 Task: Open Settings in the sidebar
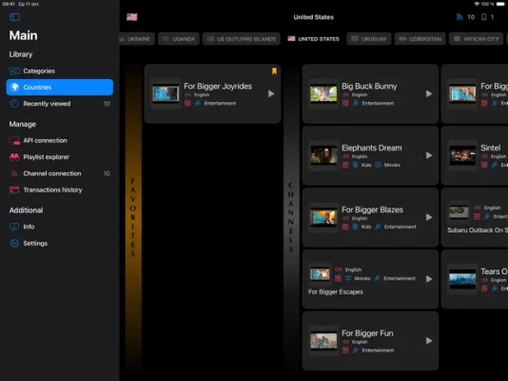click(x=60, y=243)
